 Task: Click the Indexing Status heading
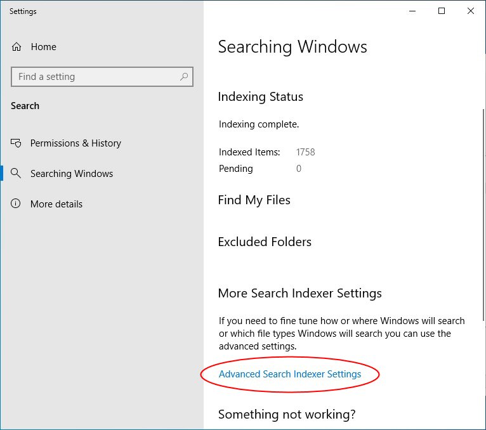[x=260, y=96]
